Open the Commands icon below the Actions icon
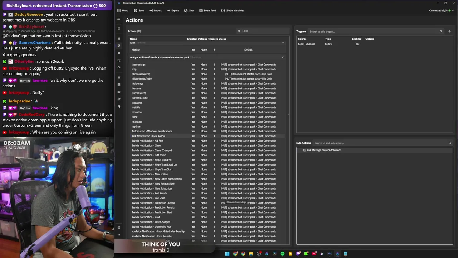 119,53
